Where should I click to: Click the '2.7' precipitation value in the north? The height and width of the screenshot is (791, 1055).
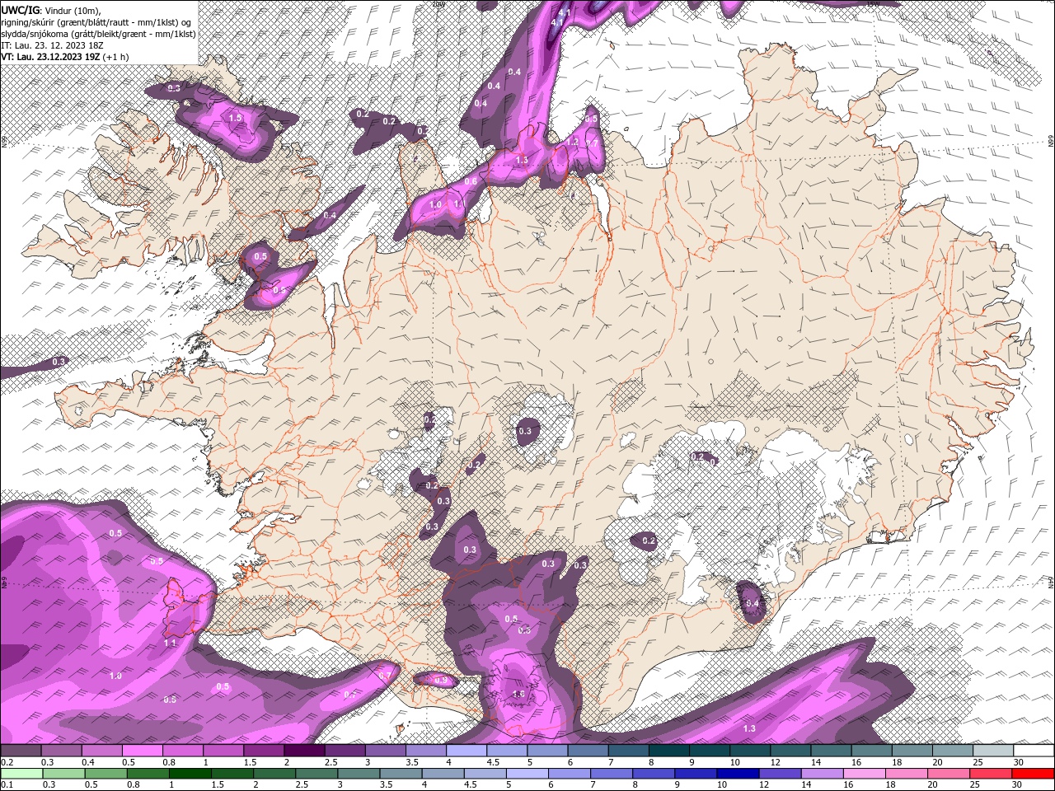(592, 143)
